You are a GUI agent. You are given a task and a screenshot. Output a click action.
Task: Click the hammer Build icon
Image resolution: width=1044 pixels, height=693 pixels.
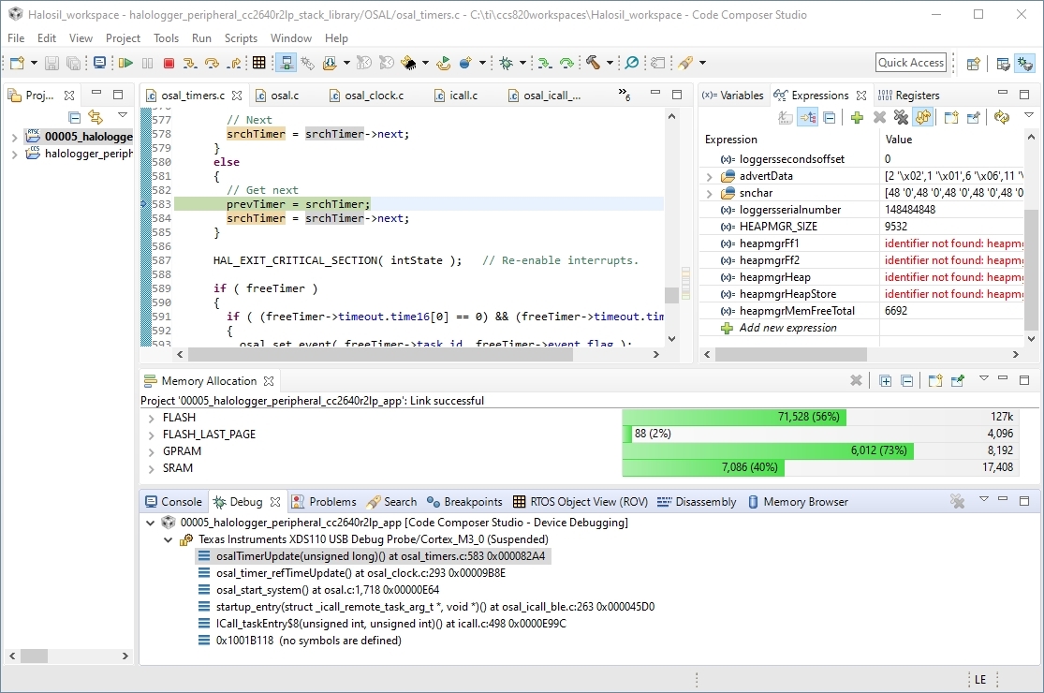[593, 63]
